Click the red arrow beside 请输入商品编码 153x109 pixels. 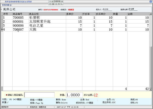[7, 95]
